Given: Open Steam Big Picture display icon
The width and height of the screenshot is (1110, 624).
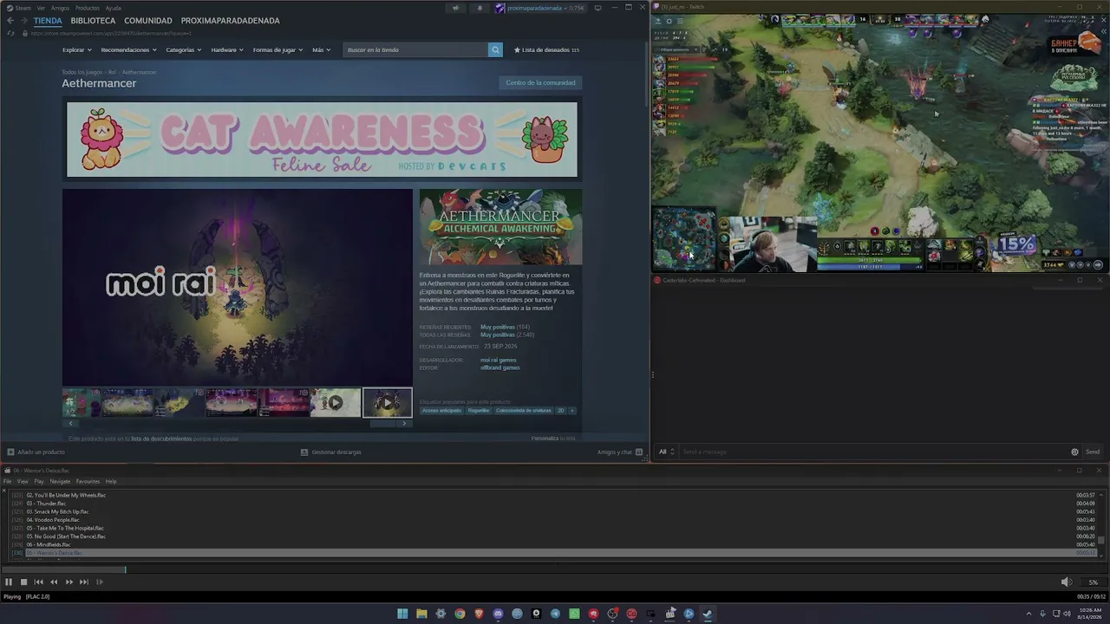Looking at the screenshot, I should coord(597,8).
